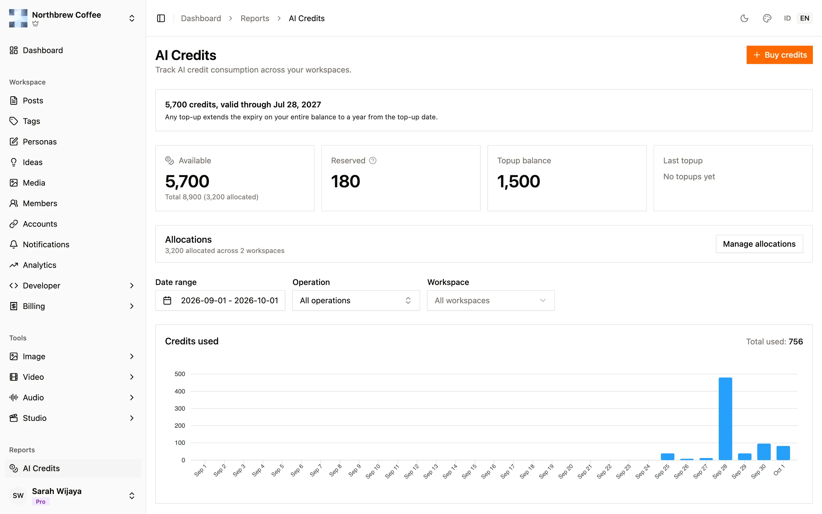Click the Audio waveform icon
This screenshot has width=822, height=514.
click(14, 397)
